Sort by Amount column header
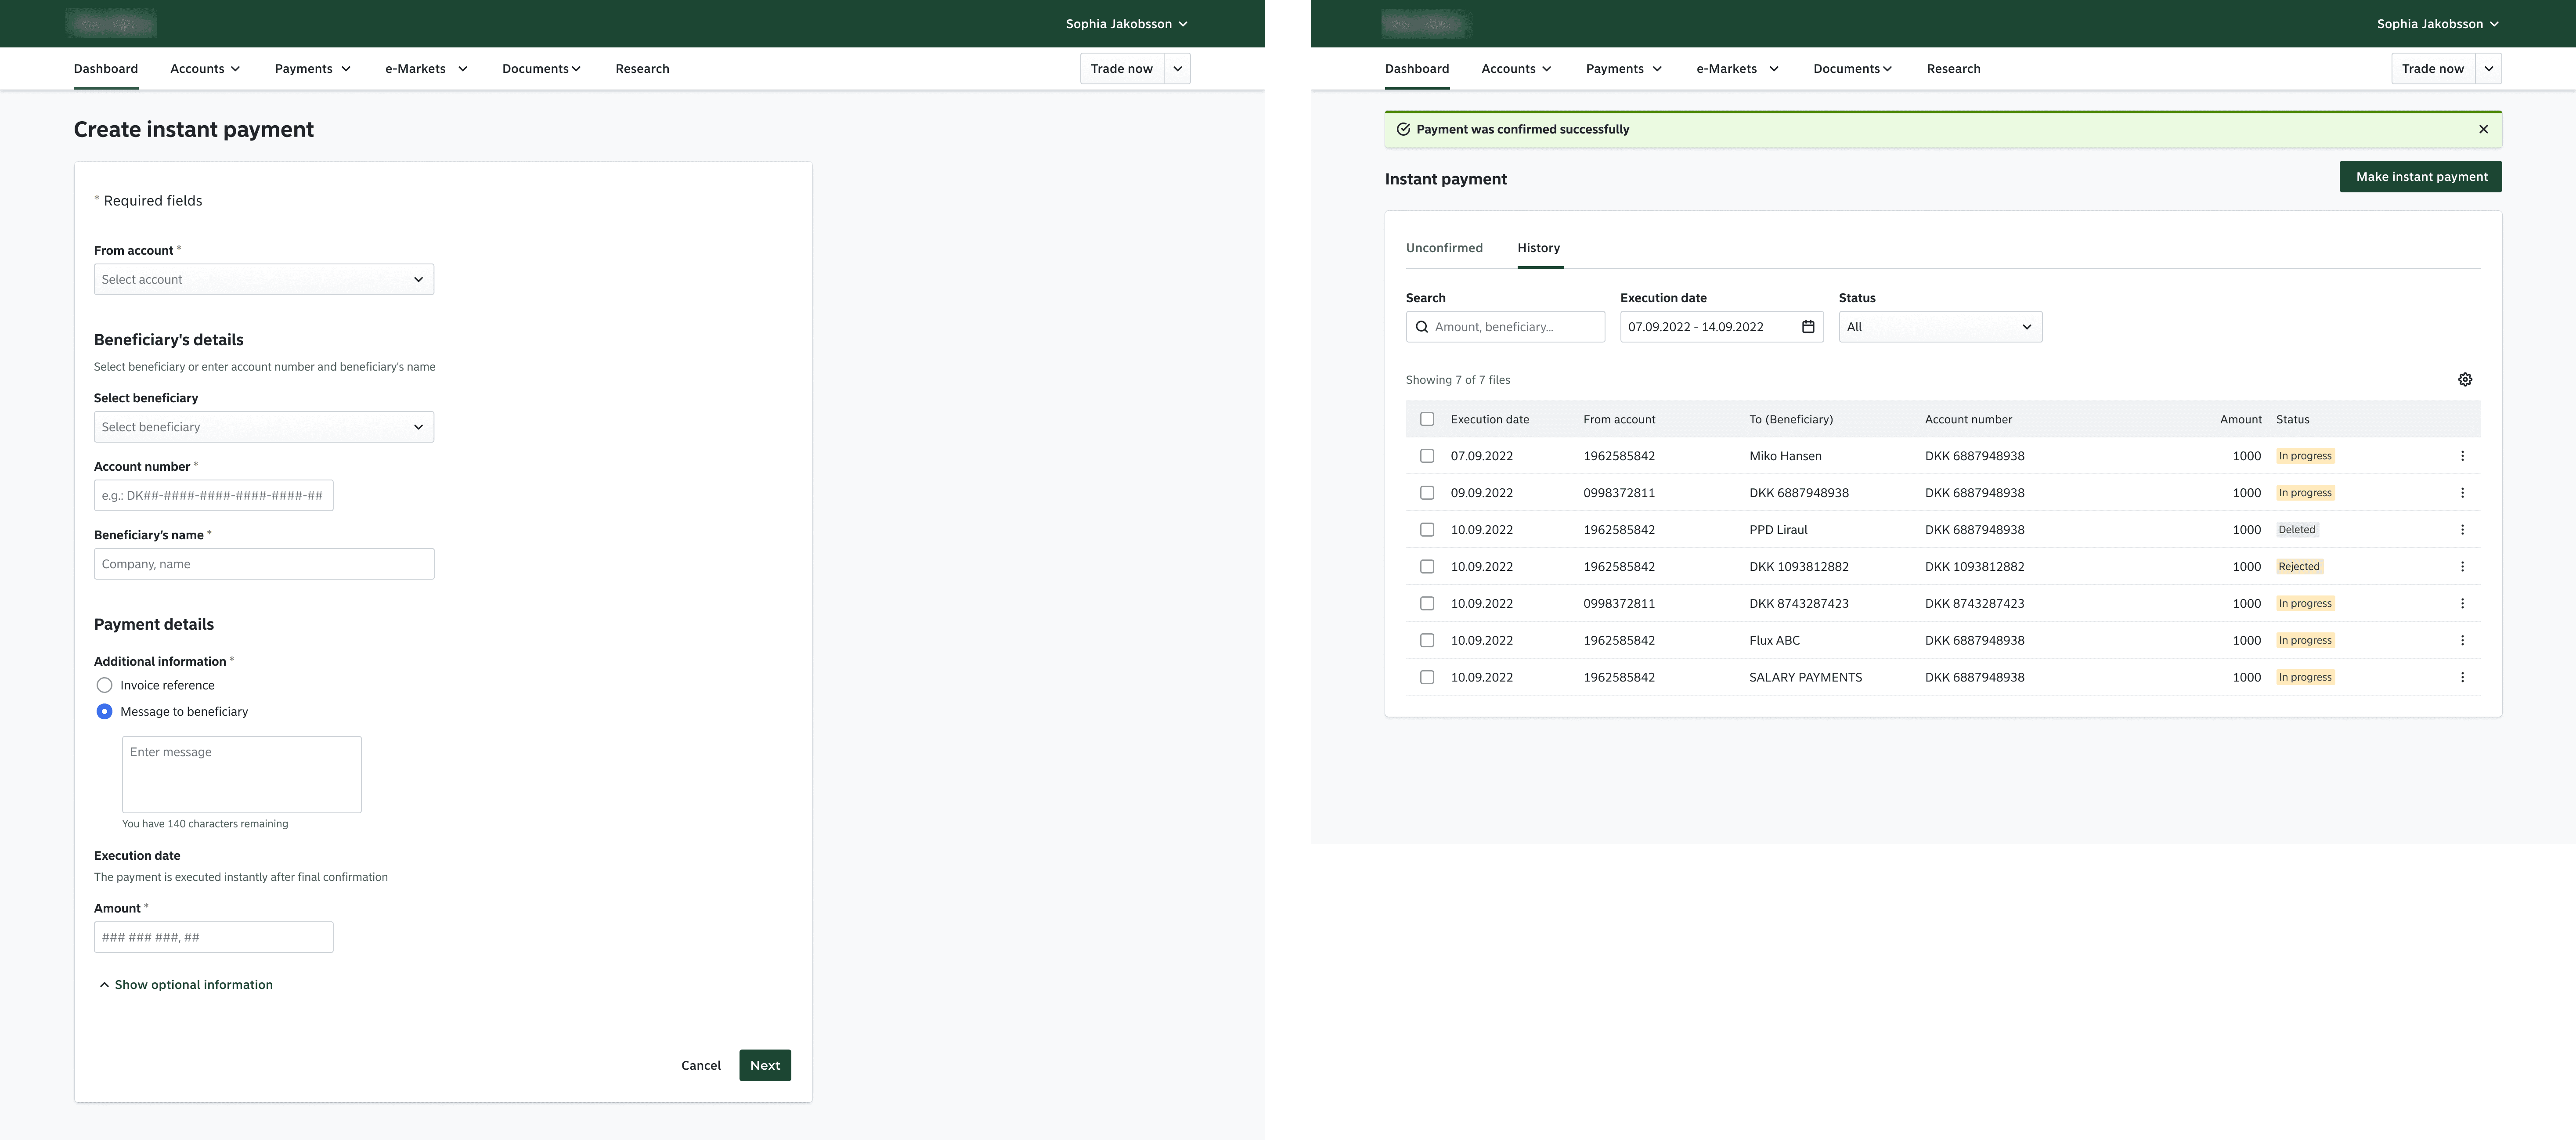Viewport: 2576px width, 1140px height. tap(2240, 420)
